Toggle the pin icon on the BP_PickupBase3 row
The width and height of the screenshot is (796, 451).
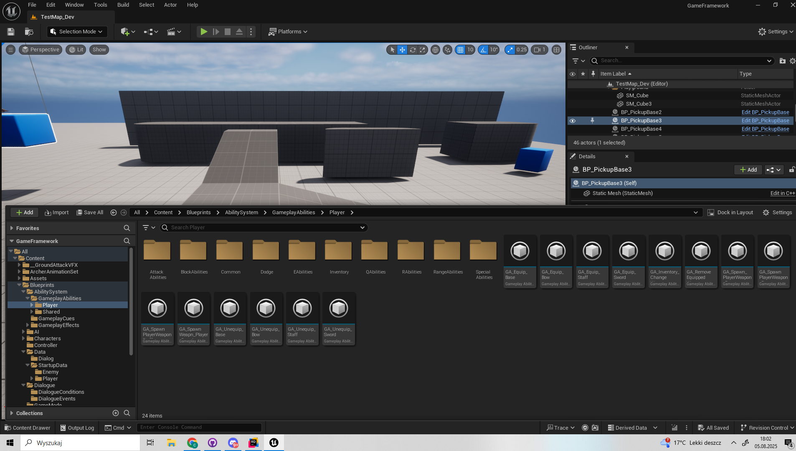pyautogui.click(x=592, y=121)
